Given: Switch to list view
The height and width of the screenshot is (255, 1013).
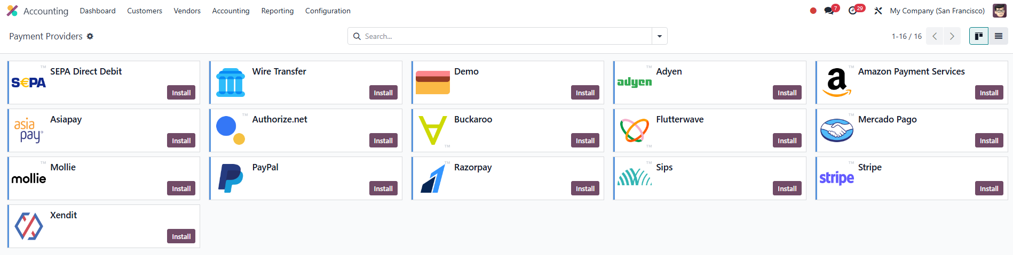Looking at the screenshot, I should [998, 36].
